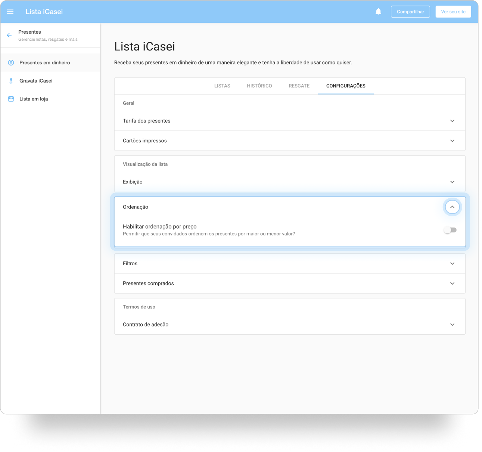Switch to the RESGATE tab
Image resolution: width=482 pixels, height=452 pixels.
click(299, 86)
